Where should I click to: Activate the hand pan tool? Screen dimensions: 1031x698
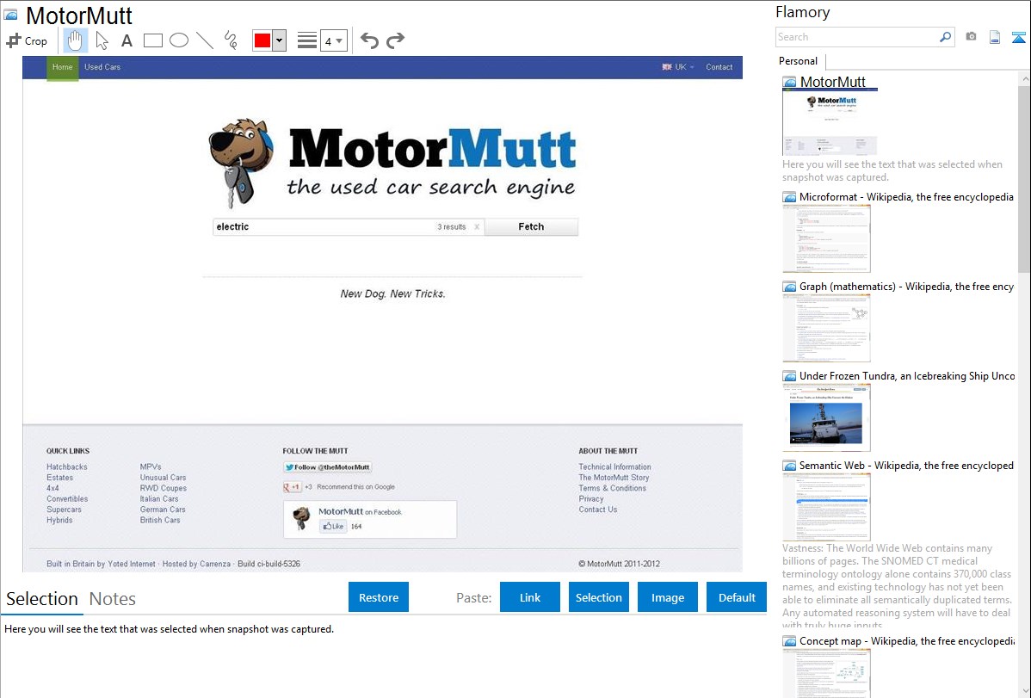75,40
